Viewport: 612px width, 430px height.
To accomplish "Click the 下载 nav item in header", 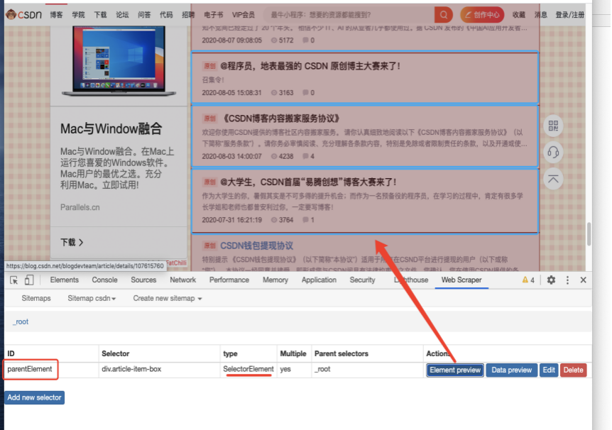I will [x=100, y=15].
